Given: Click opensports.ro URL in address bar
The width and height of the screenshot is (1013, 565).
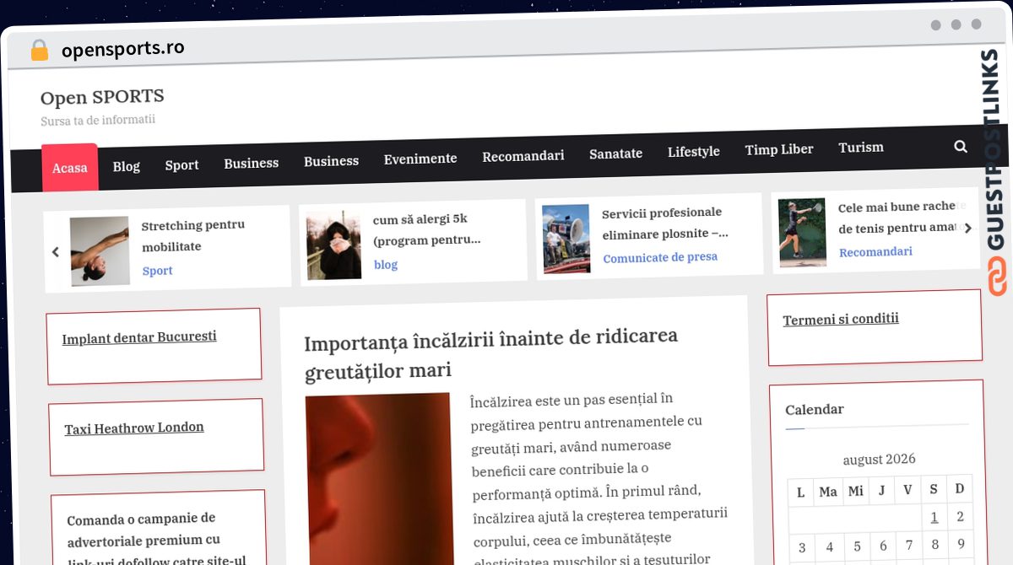Looking at the screenshot, I should (123, 49).
